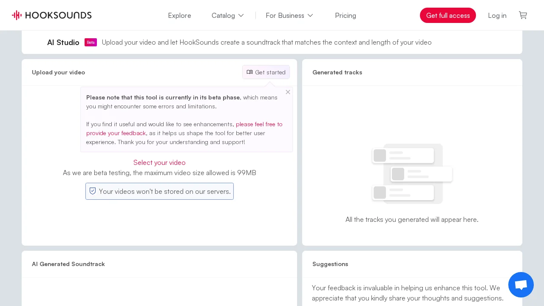Screen dimensions: 544x306
Task: Click the AI Studio heading
Action: pos(63,42)
